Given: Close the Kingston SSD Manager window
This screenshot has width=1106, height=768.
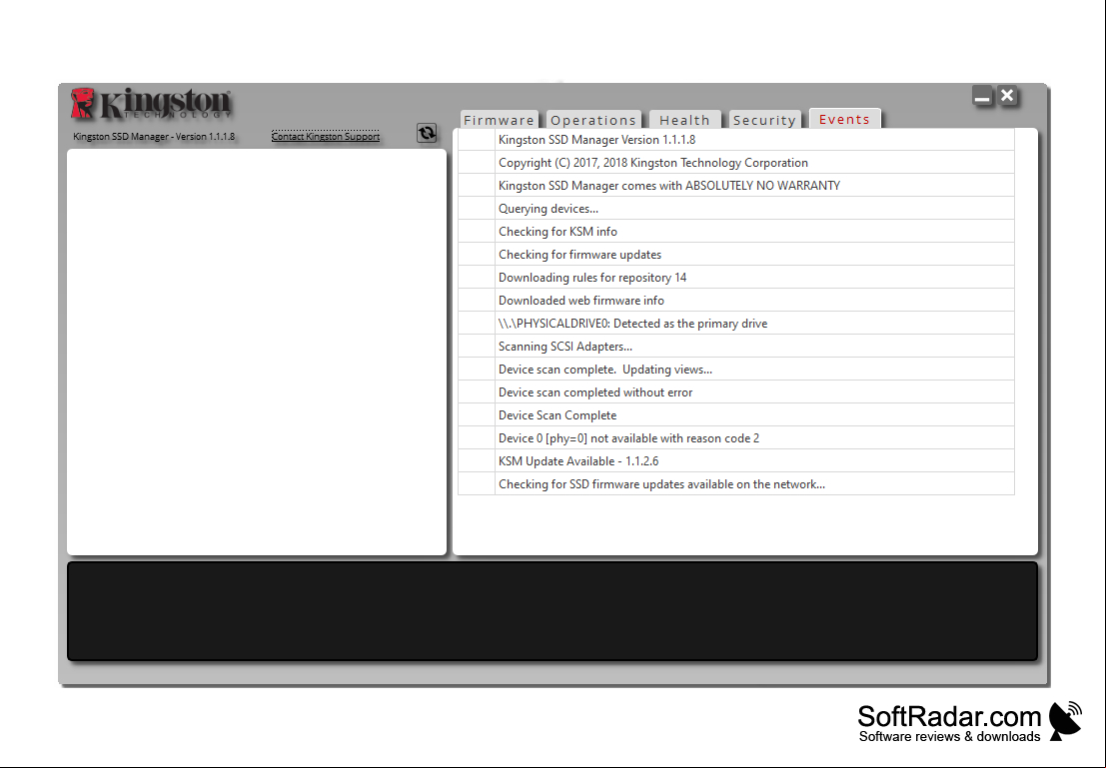Looking at the screenshot, I should click(x=1007, y=95).
